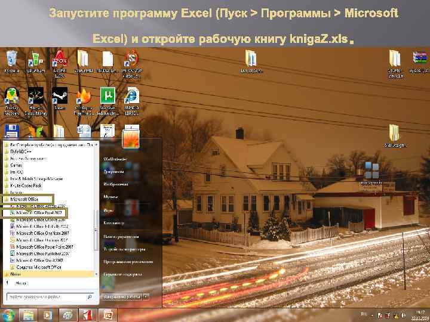The width and height of the screenshot is (430, 322).
Task: Open Музыка in Start menu right pane
Action: [x=110, y=197]
